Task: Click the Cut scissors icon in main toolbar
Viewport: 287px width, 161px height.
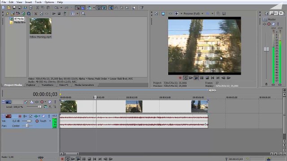Action: click(x=37, y=8)
